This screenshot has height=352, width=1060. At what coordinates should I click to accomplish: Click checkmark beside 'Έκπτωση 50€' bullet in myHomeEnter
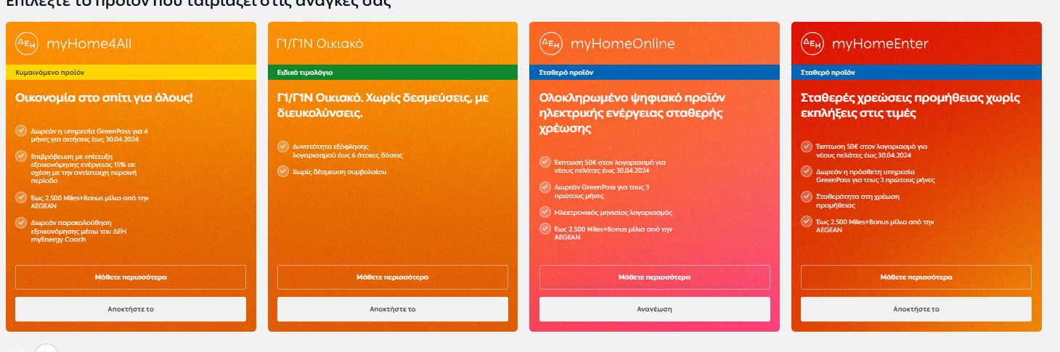tap(806, 147)
